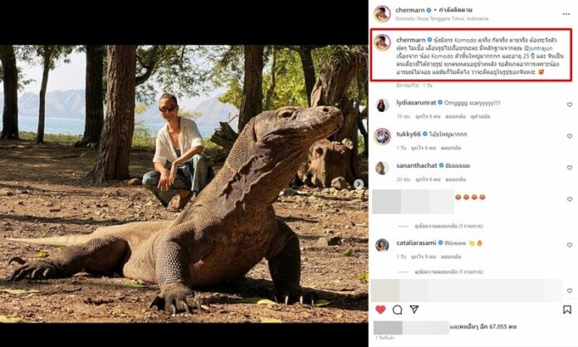Like the post with the red heart icon
578x347 pixels.
[x=380, y=310]
